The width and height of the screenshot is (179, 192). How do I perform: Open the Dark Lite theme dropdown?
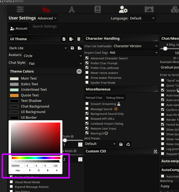click(38, 48)
